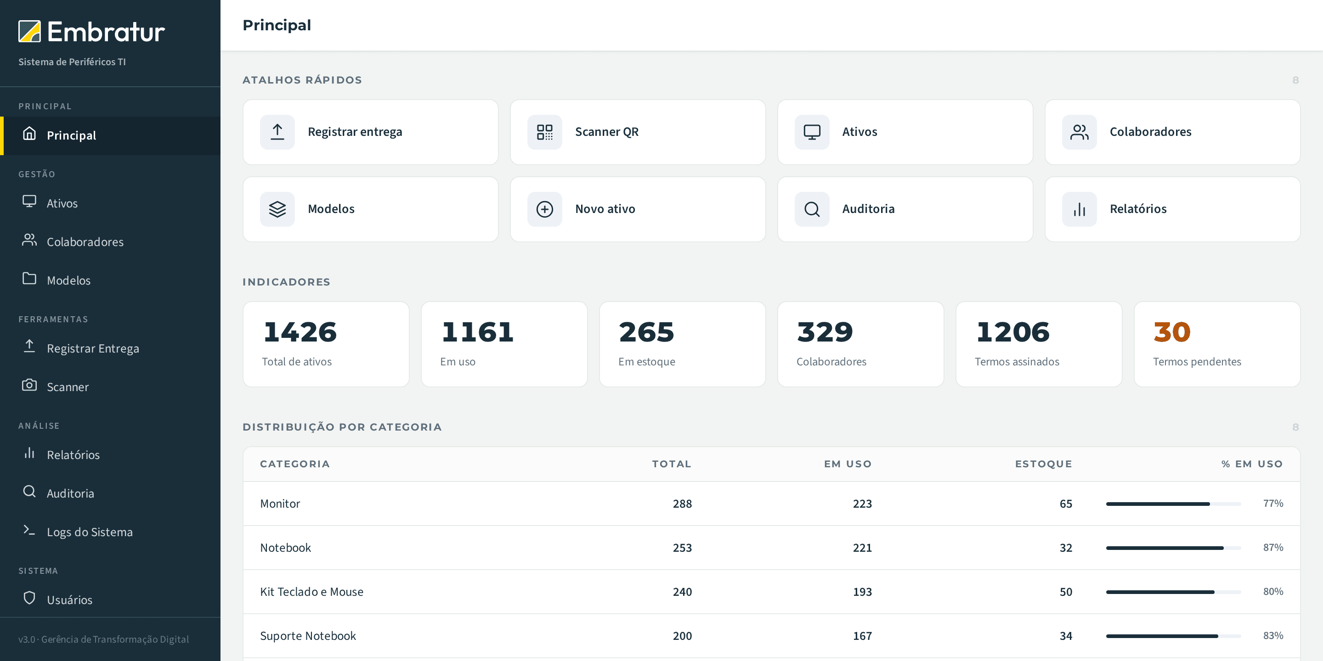This screenshot has height=661, width=1323.
Task: Click the 1161 Em uso indicator card
Action: pos(504,344)
